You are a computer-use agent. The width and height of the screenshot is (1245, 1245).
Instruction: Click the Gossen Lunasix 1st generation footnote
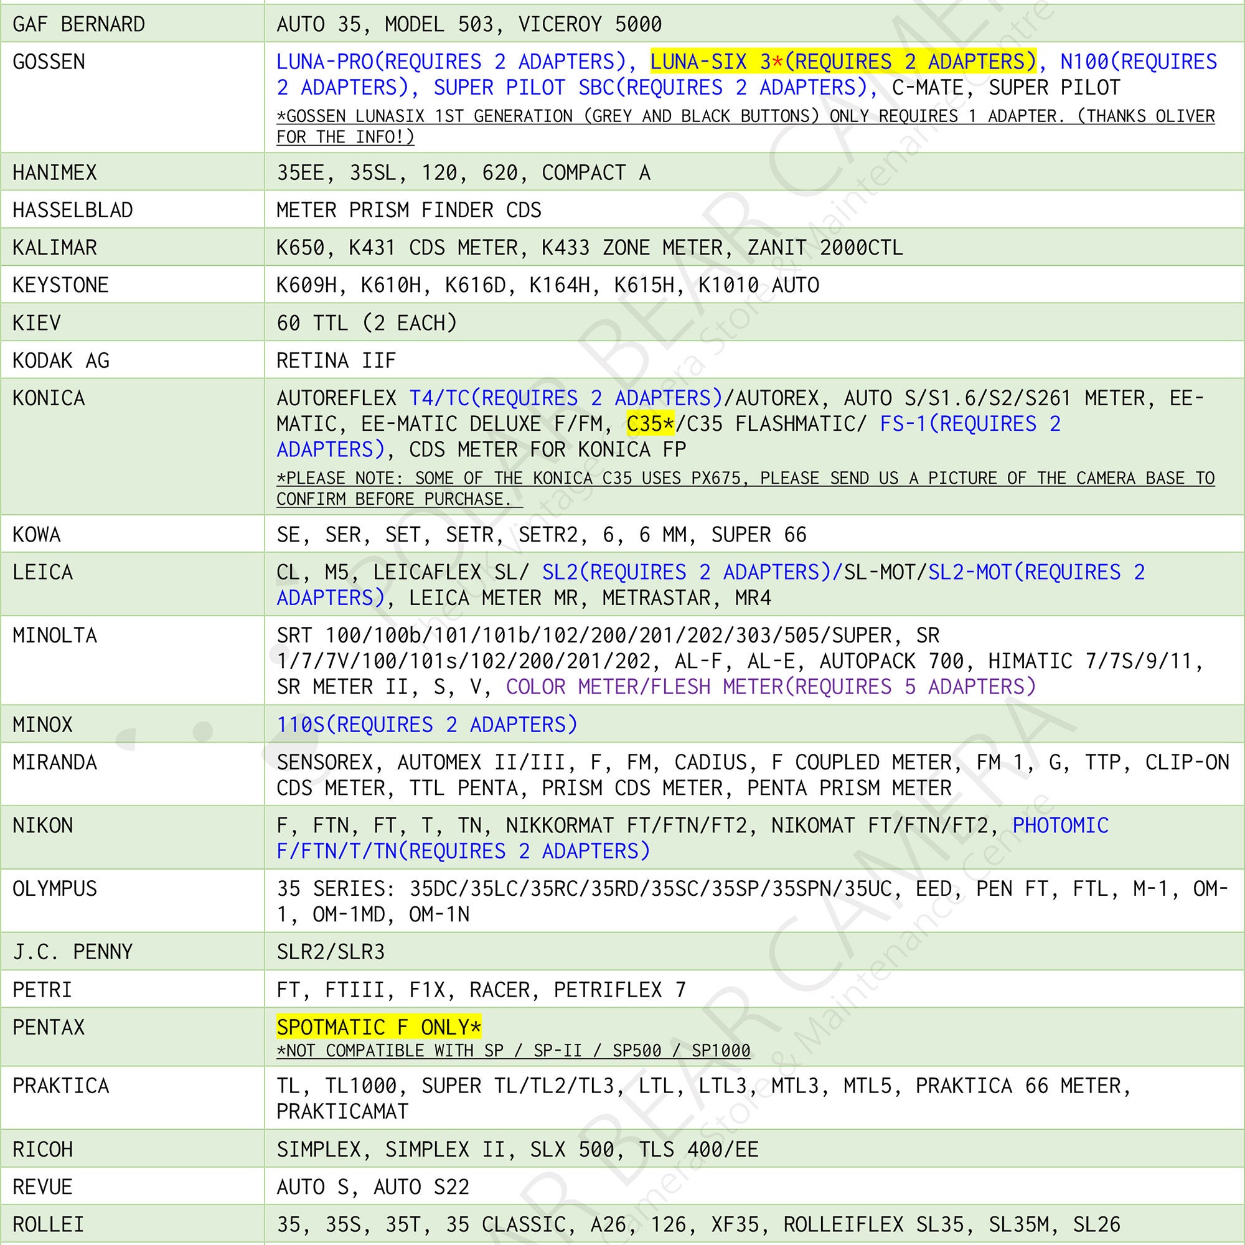click(746, 126)
